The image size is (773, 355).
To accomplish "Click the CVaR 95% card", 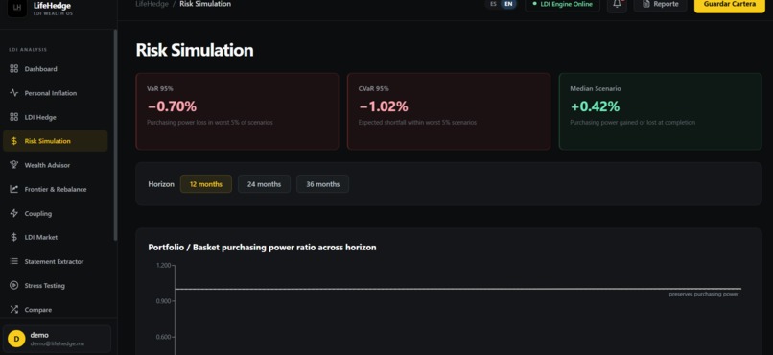I will [449, 111].
